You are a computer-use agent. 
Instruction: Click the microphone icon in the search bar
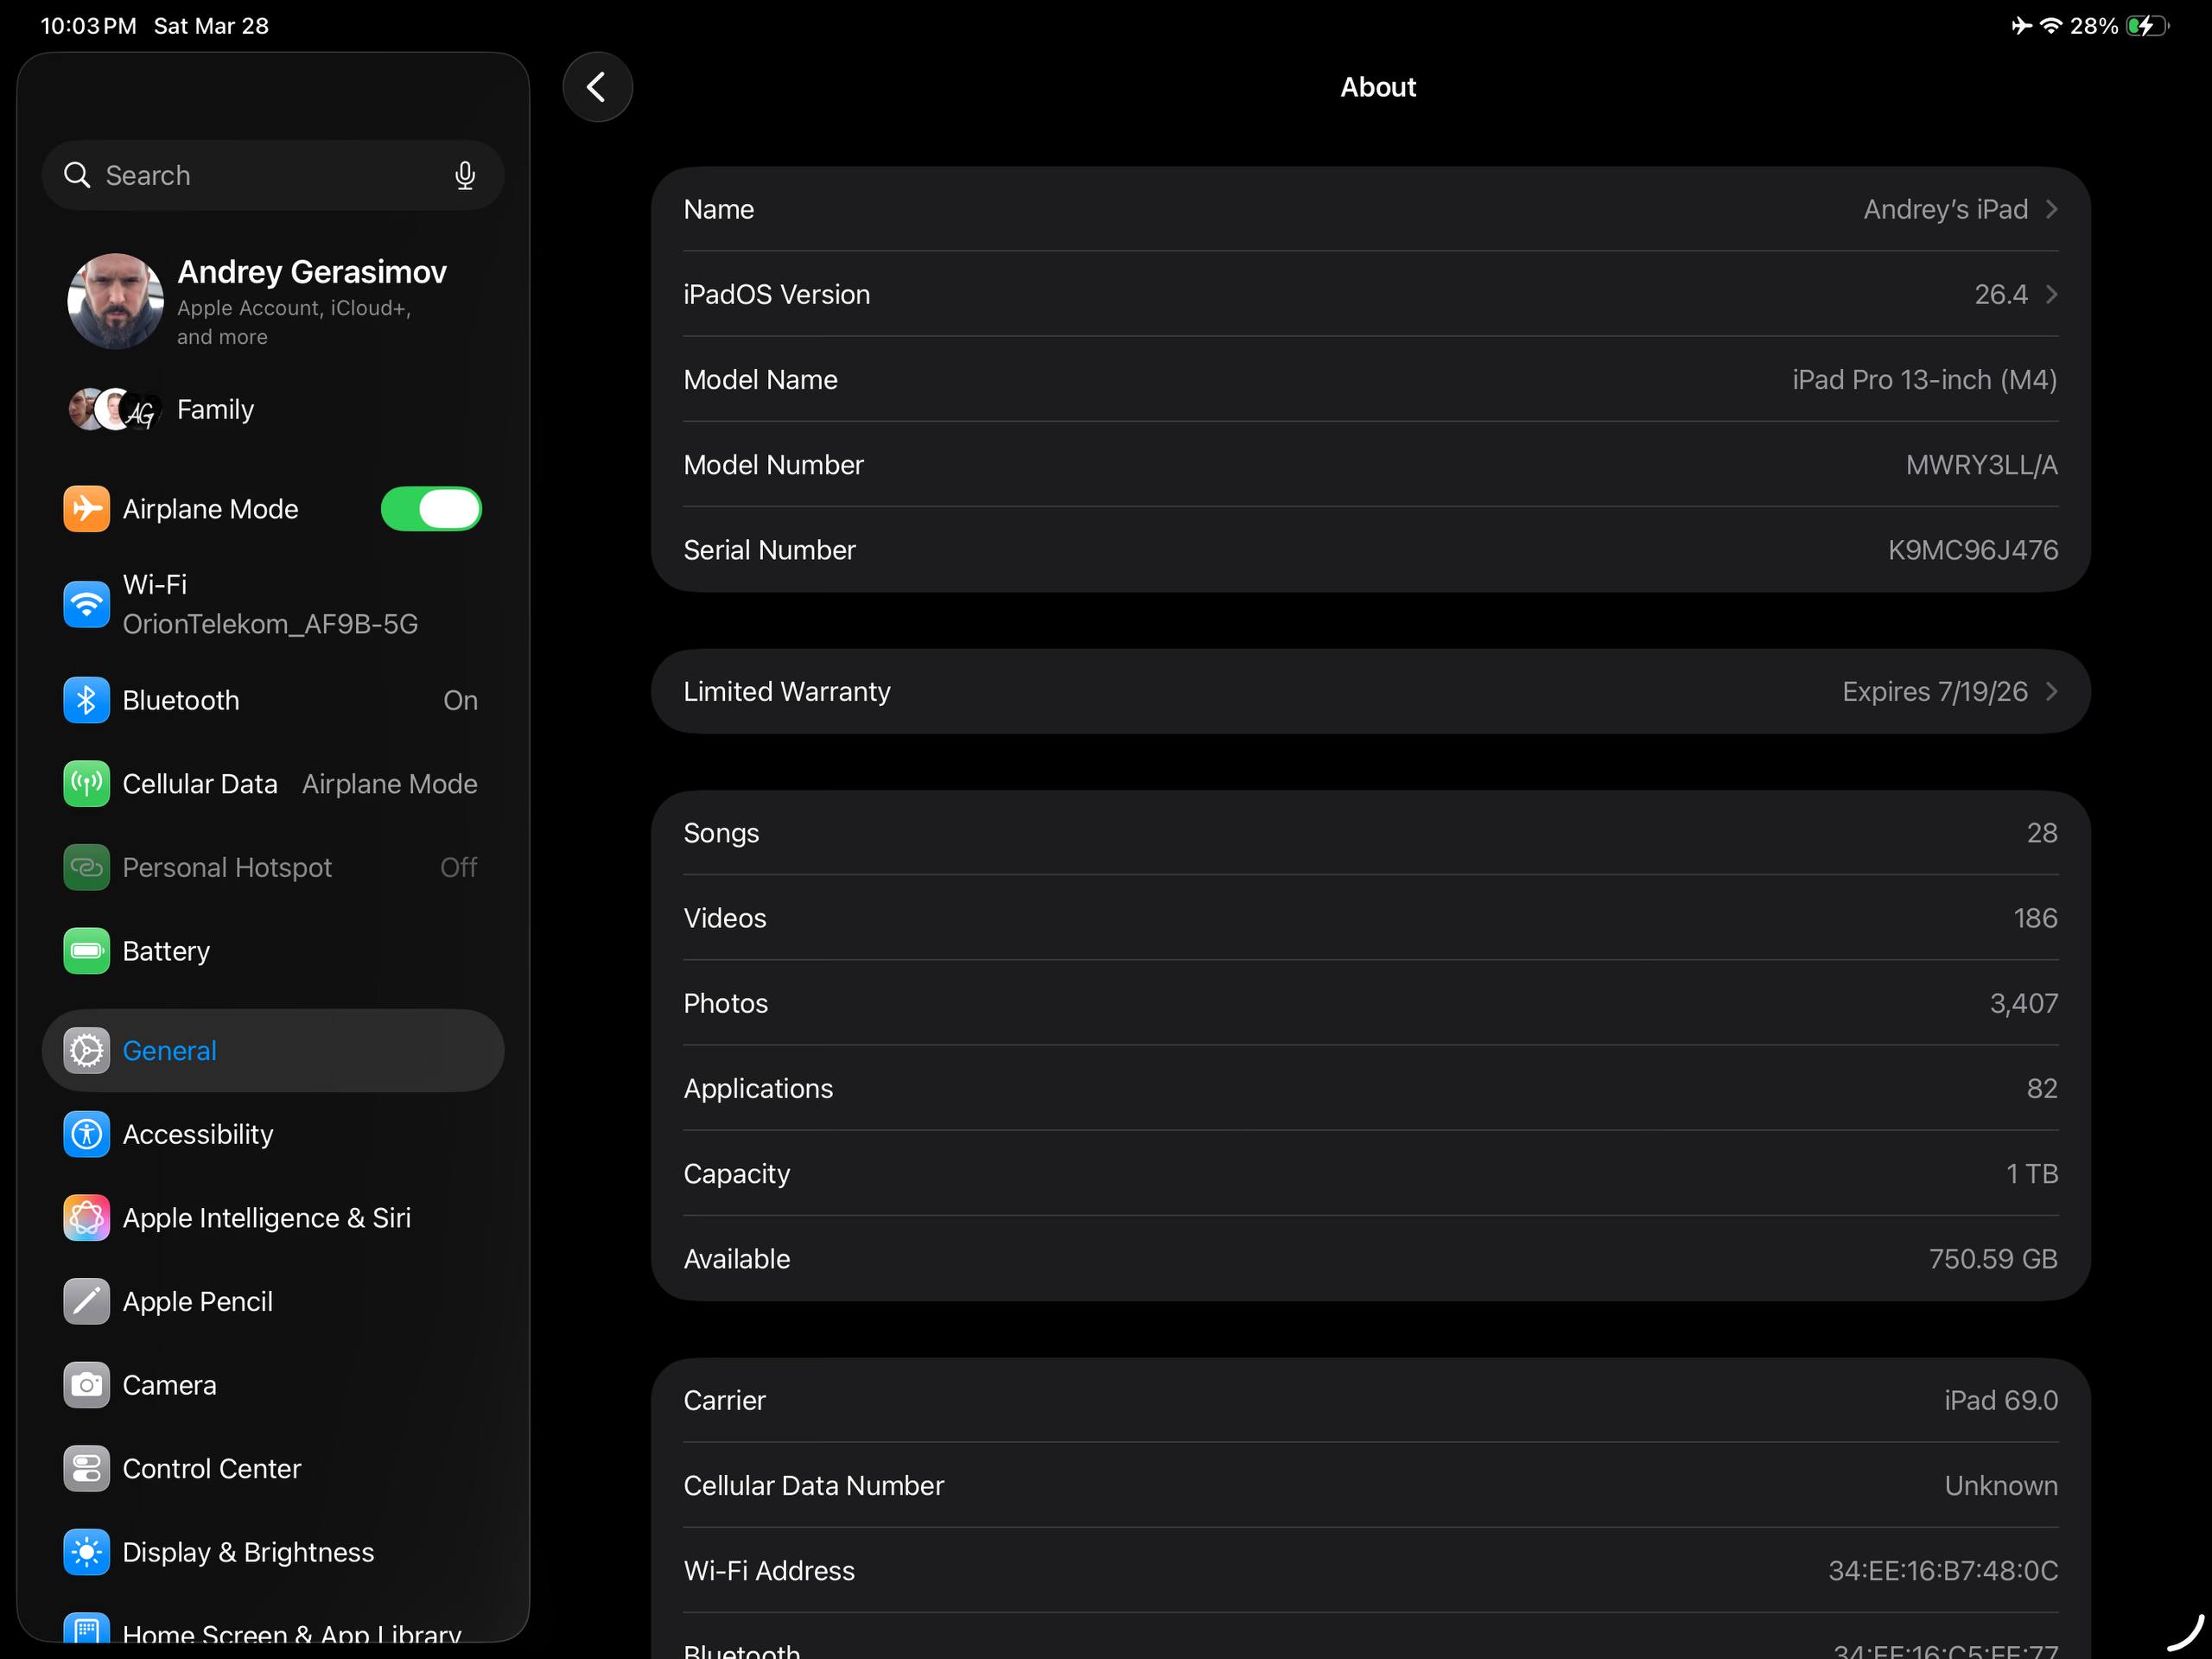[x=465, y=175]
